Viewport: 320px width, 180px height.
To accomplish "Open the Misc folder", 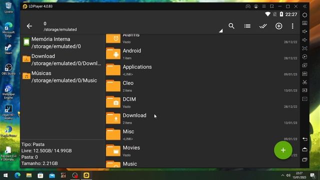I will (x=202, y=134).
